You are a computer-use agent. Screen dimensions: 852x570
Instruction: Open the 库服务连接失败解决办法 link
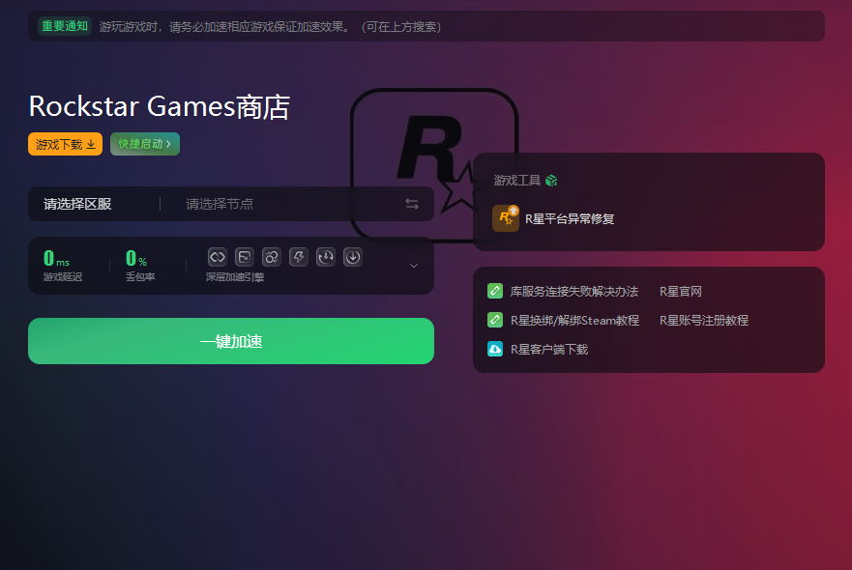pos(573,291)
